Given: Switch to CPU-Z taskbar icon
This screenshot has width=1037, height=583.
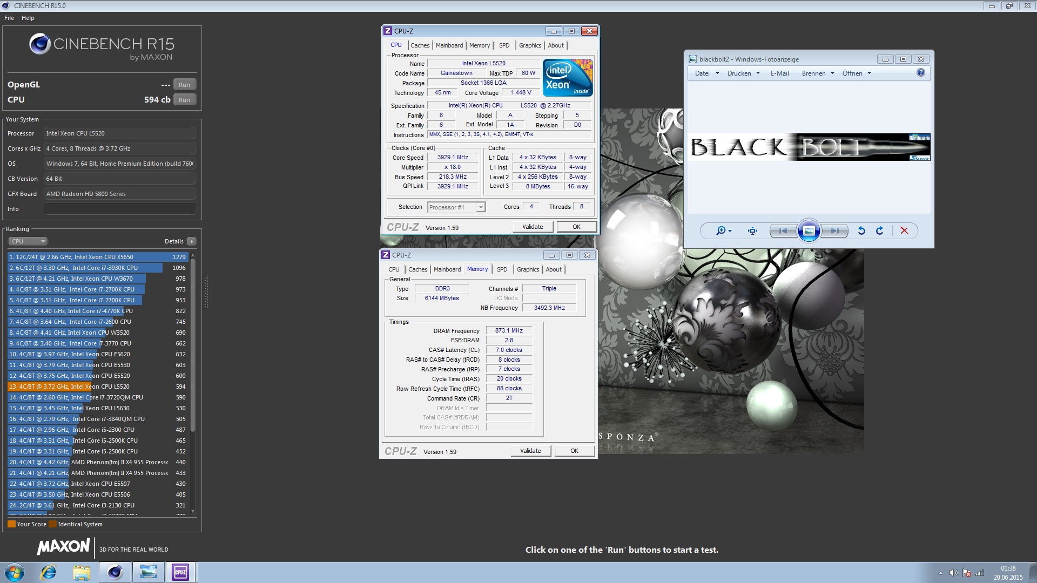Looking at the screenshot, I should (180, 572).
